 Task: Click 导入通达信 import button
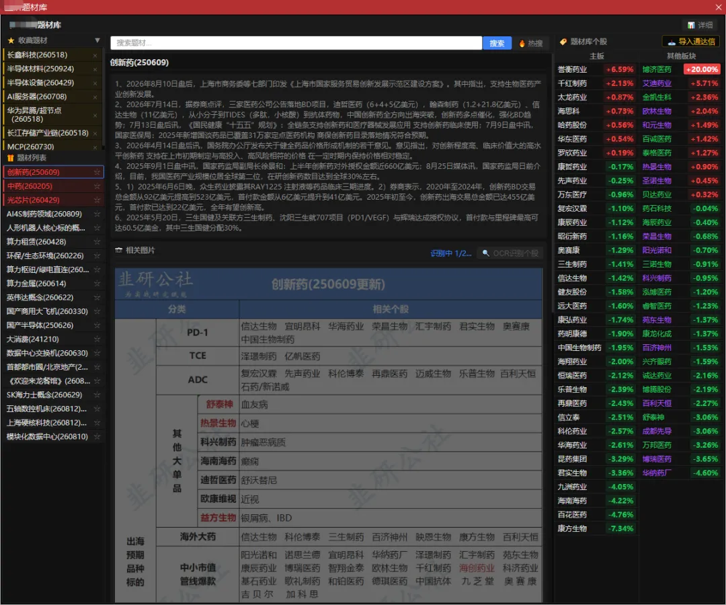691,42
